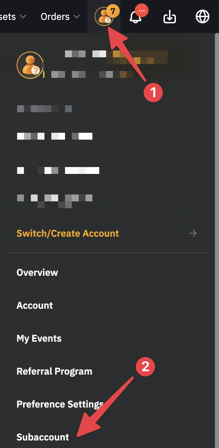Select Switch/Create Account
Viewport: 219px width, 448px height.
tap(68, 234)
